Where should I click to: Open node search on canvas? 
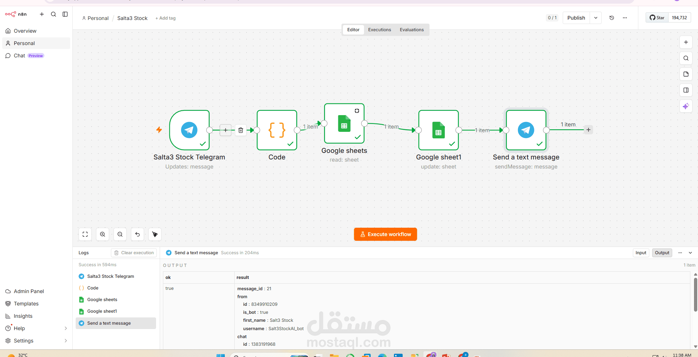click(x=686, y=58)
